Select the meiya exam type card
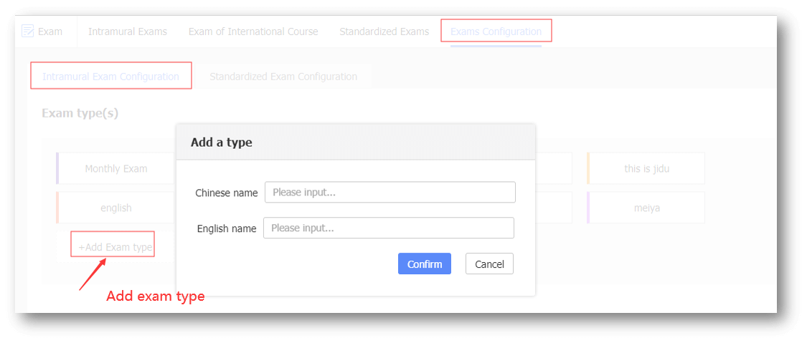This screenshot has width=807, height=343. coord(646,208)
